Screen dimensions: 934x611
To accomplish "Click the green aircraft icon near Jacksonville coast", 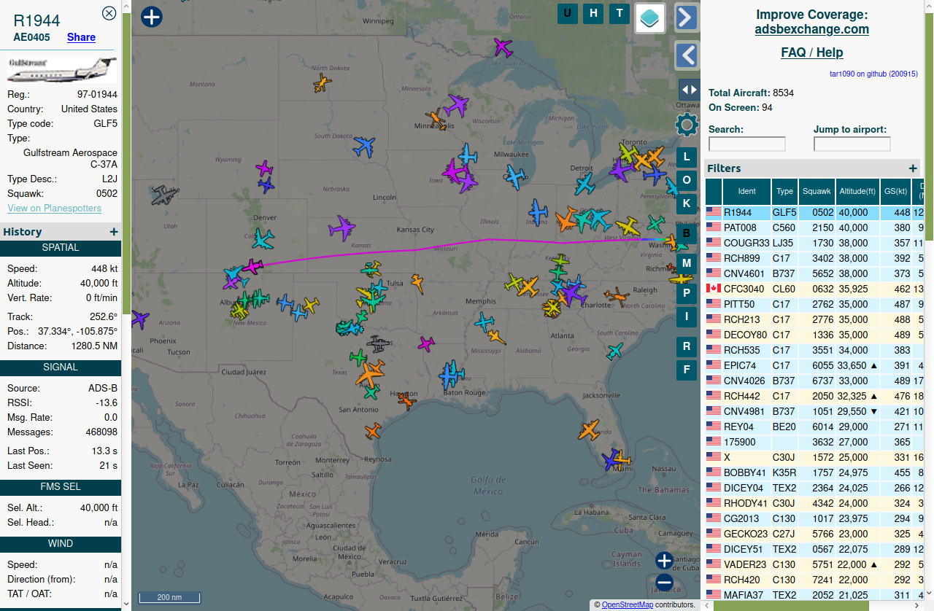I will click(615, 351).
